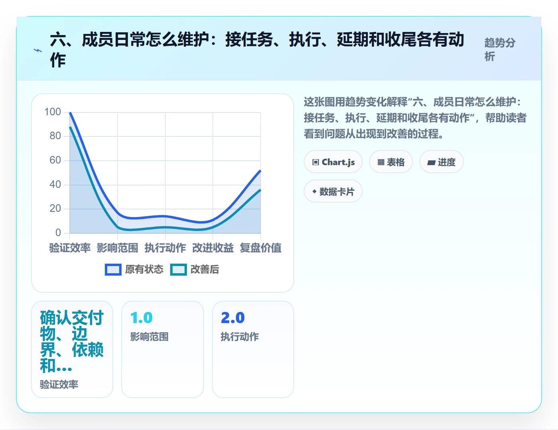The height and width of the screenshot is (430, 558).
Task: Click the 进度 tag label text
Action: coord(447,162)
